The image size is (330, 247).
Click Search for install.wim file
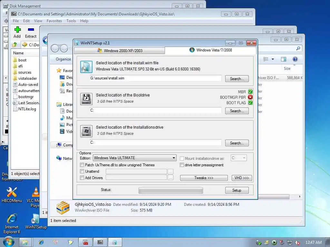pyautogui.click(x=237, y=79)
